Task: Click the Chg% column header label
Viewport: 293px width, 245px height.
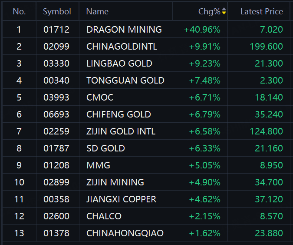Action: (209, 12)
